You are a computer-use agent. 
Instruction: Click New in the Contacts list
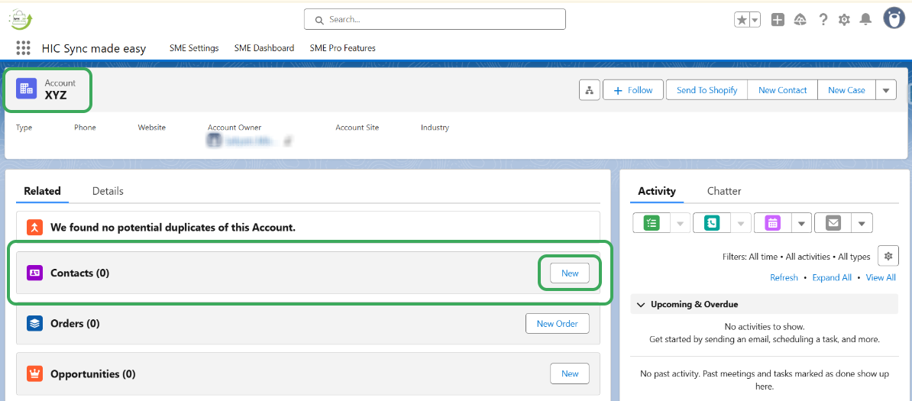[569, 273]
